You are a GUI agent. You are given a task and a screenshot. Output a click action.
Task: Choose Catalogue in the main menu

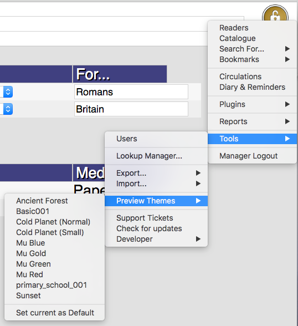[x=238, y=38]
